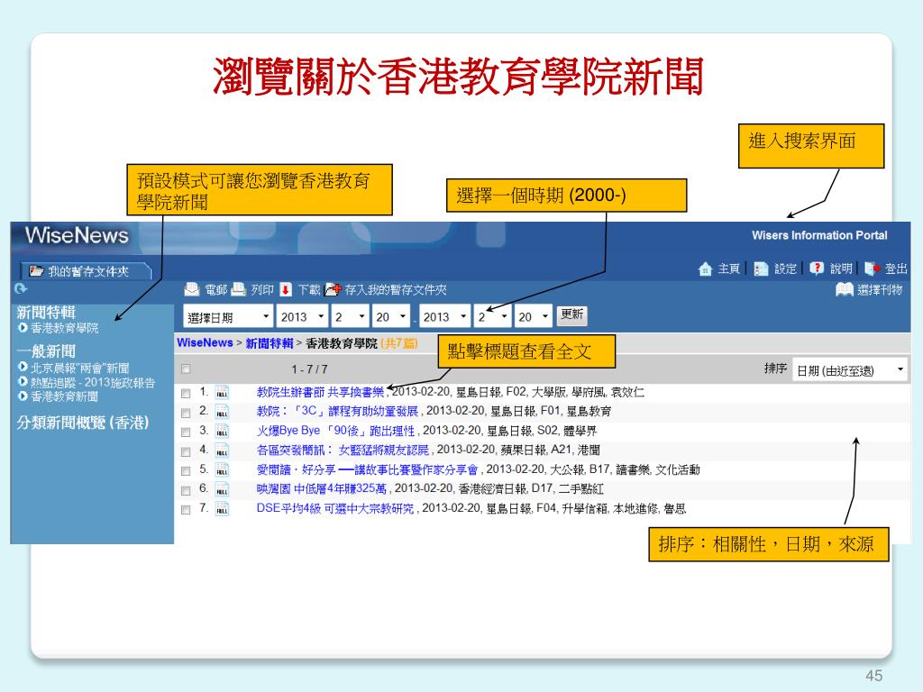Viewport: 923px width, 692px height.
Task: Open article 愛閱讀·好分享 講故事比賽
Action: pos(368,469)
